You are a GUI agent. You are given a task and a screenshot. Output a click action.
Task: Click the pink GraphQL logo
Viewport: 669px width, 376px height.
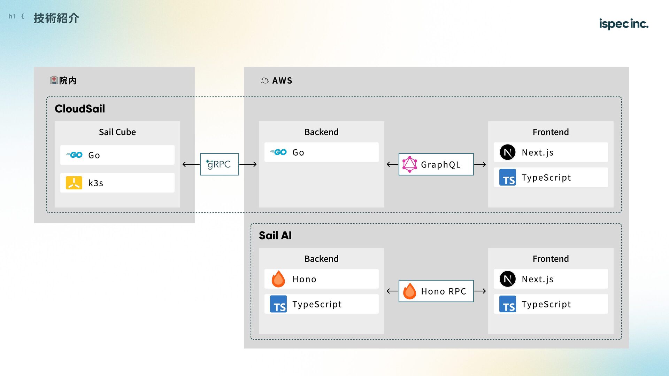pyautogui.click(x=409, y=164)
